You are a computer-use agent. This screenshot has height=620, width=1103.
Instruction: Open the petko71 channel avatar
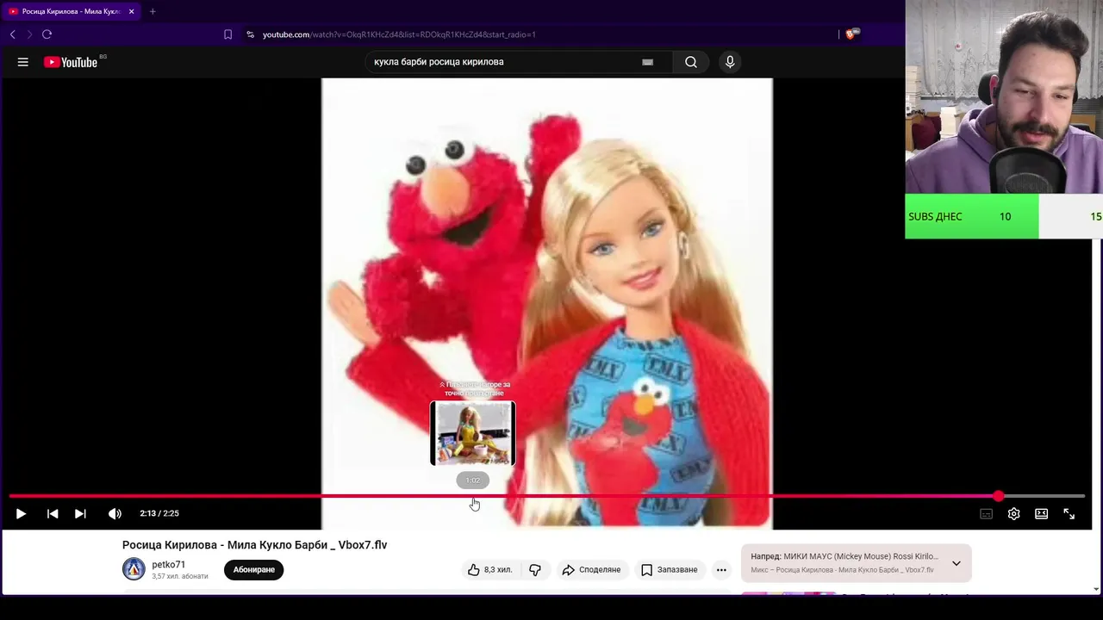134,569
